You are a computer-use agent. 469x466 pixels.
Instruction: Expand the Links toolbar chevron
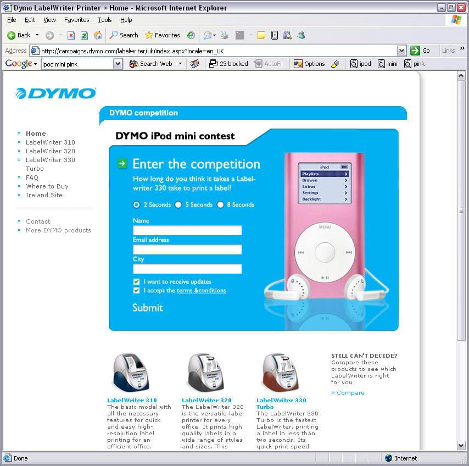point(462,48)
